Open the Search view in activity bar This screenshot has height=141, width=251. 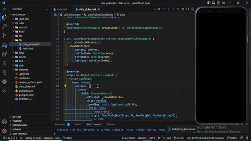pyautogui.click(x=4, y=26)
